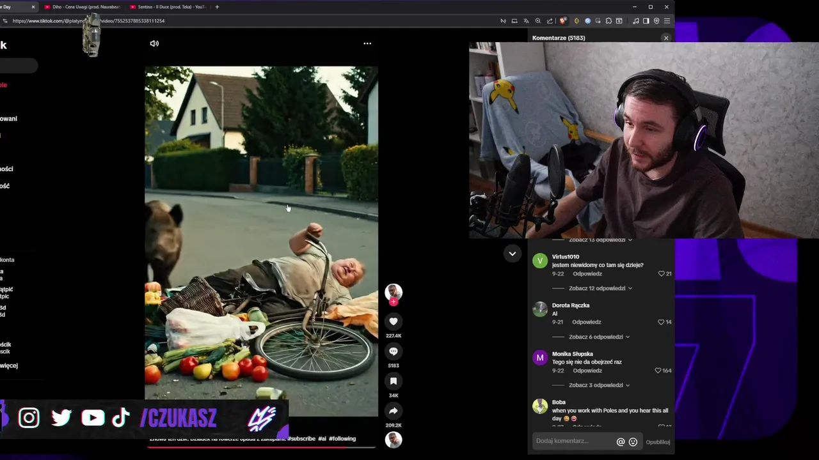The width and height of the screenshot is (819, 460).
Task: Mute the TikTok video sound
Action: click(154, 43)
